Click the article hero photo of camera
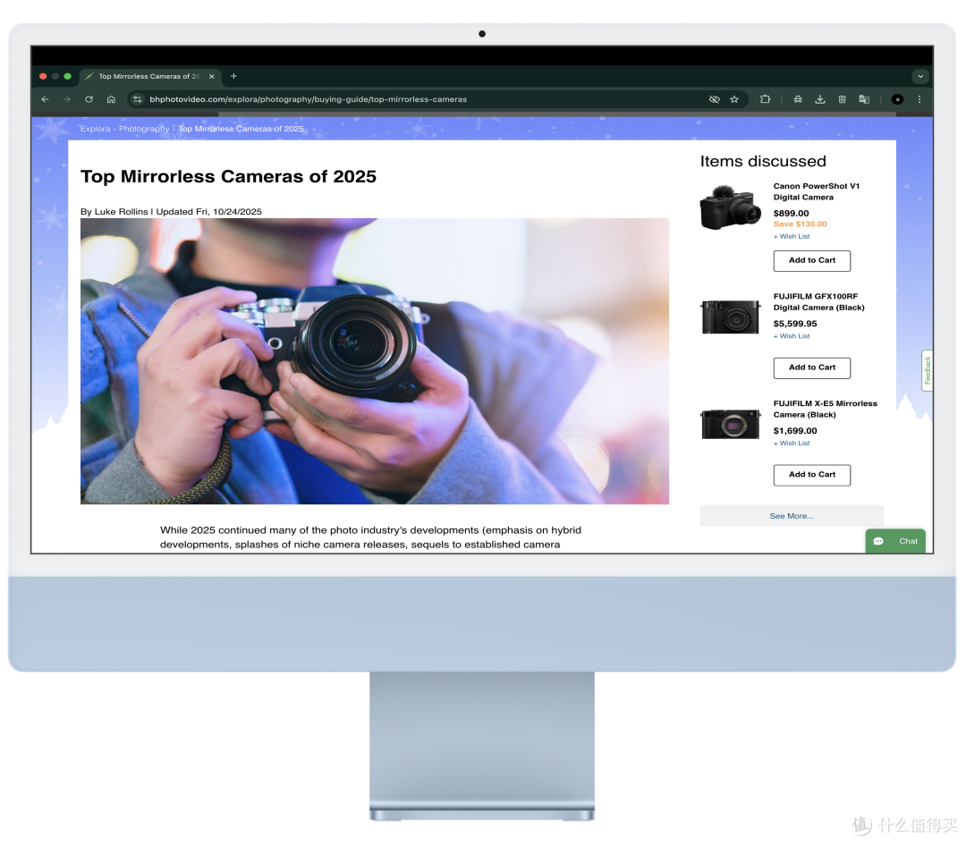The width and height of the screenshot is (966, 845). (x=375, y=361)
